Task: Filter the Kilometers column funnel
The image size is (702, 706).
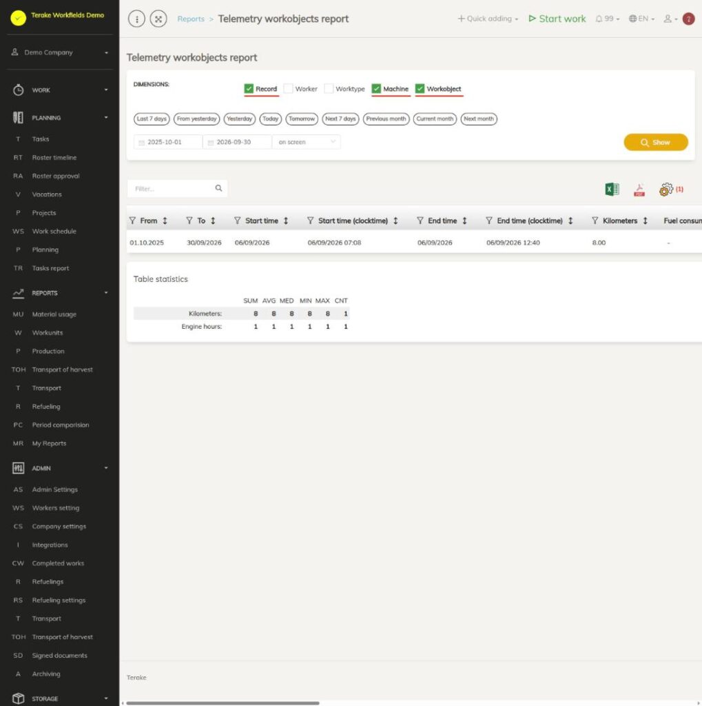Action: [595, 221]
